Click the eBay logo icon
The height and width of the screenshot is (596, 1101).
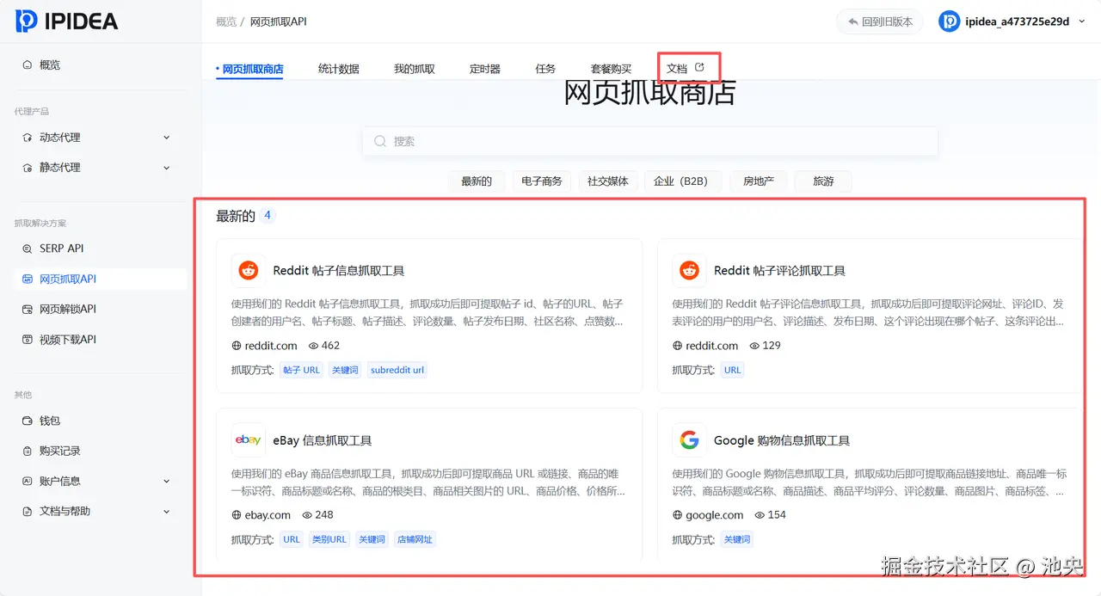(x=249, y=440)
